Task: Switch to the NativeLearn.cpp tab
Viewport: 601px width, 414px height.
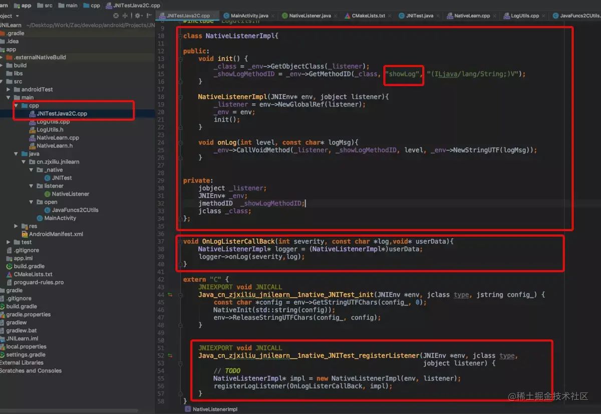Action: pyautogui.click(x=472, y=16)
